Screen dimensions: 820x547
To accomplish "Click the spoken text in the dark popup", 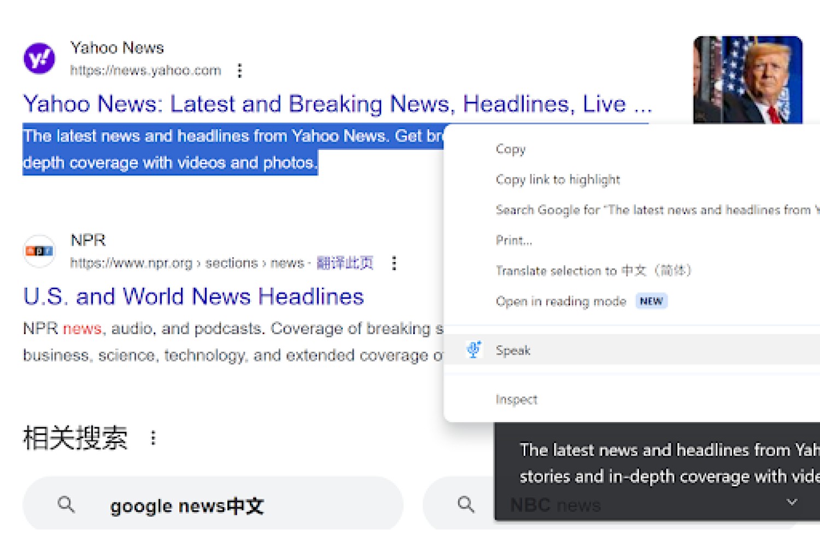I will [670, 463].
